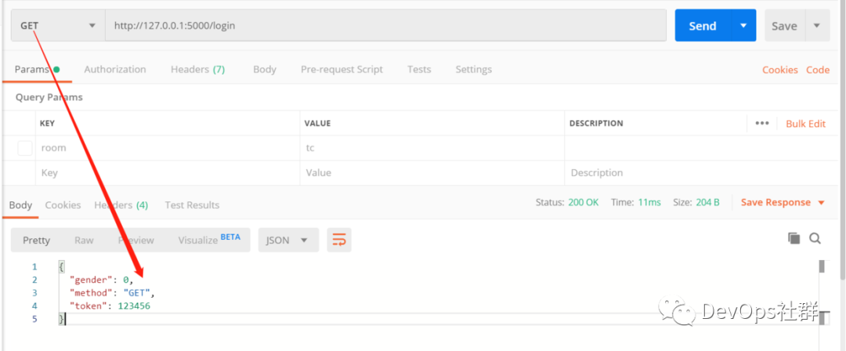Open Bulk Edit mode
This screenshot has width=846, height=351.
click(805, 124)
